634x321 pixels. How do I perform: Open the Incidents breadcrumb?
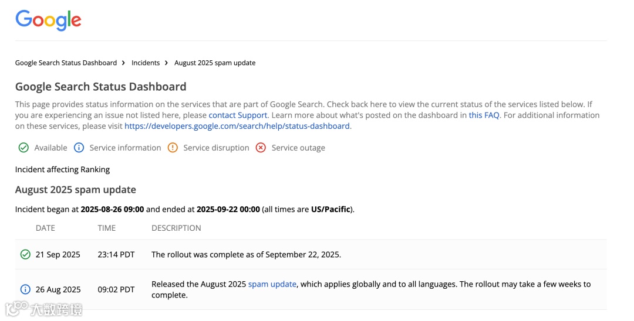click(x=146, y=63)
